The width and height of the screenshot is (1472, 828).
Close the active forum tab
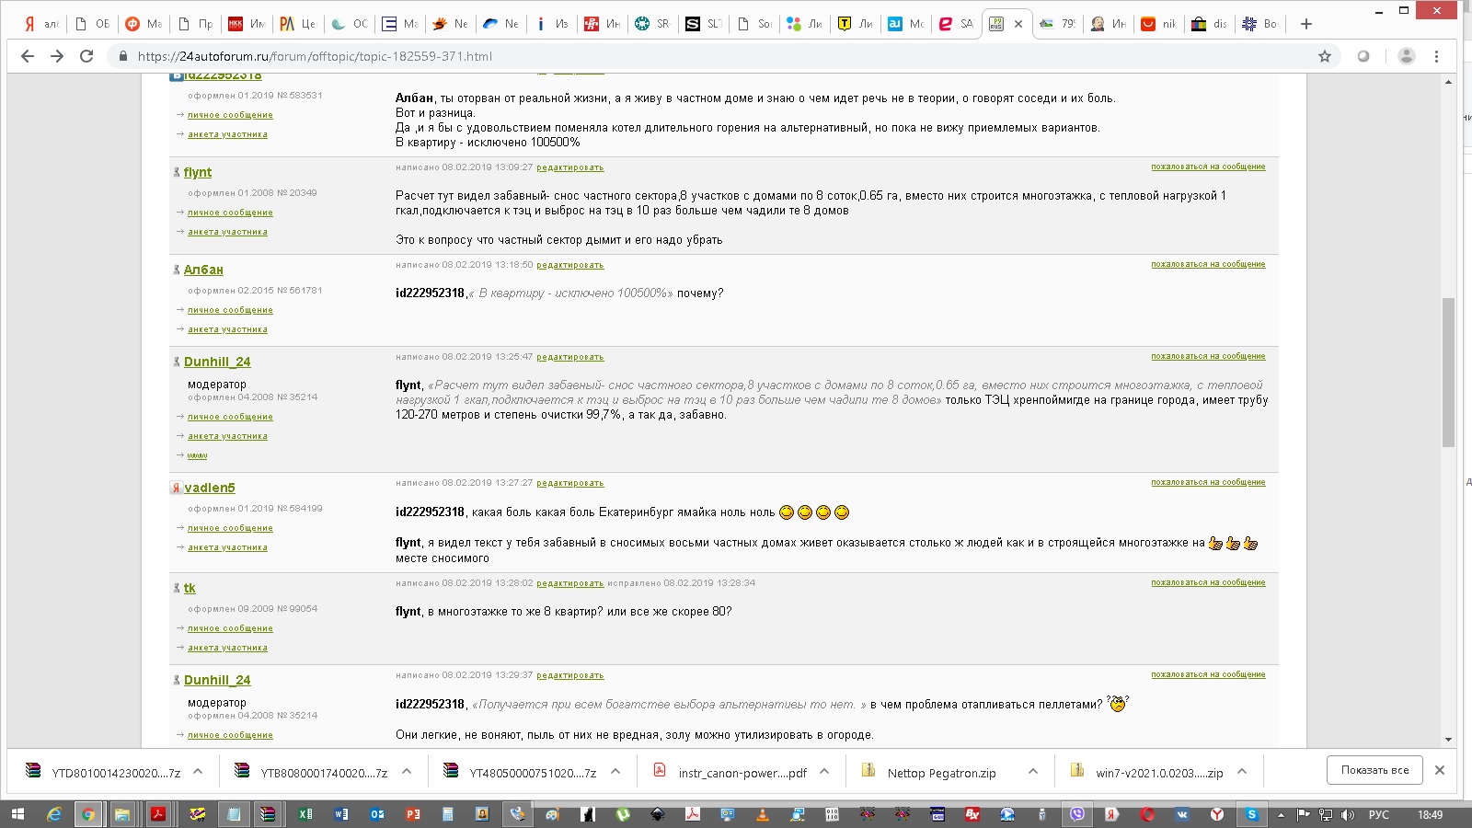[1018, 24]
